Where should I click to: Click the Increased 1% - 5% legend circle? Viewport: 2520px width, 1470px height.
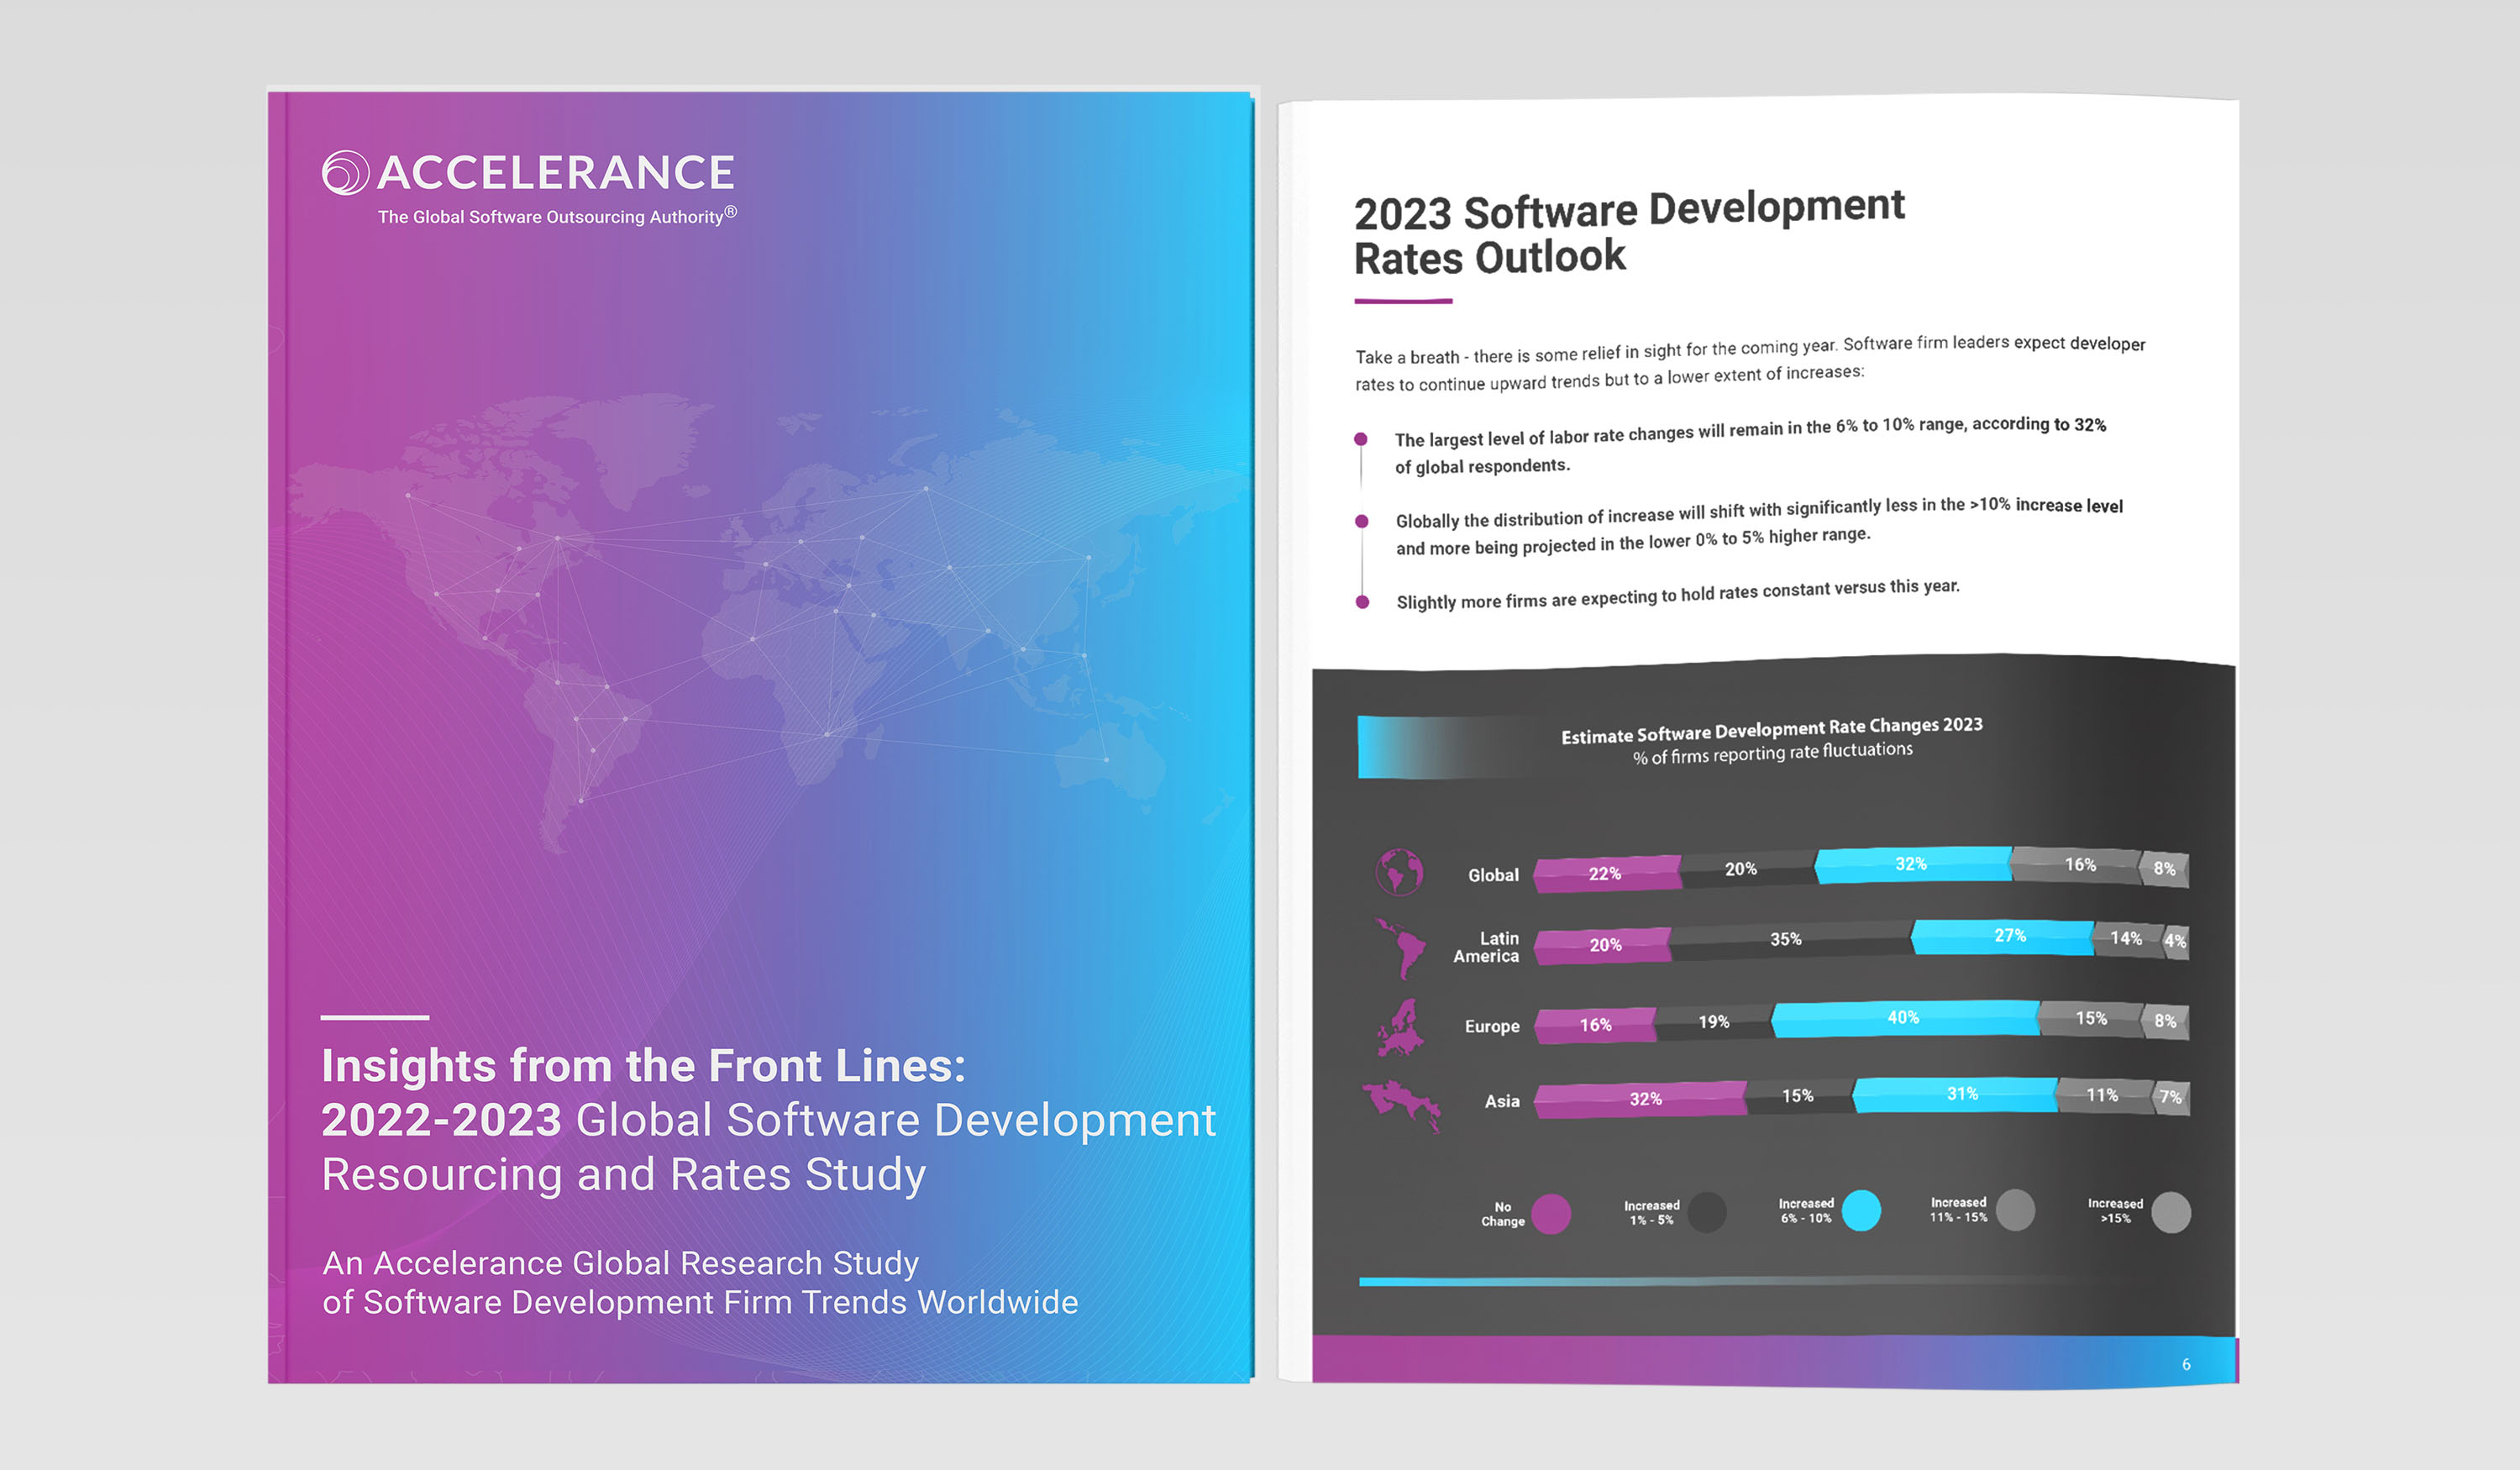tap(1707, 1212)
